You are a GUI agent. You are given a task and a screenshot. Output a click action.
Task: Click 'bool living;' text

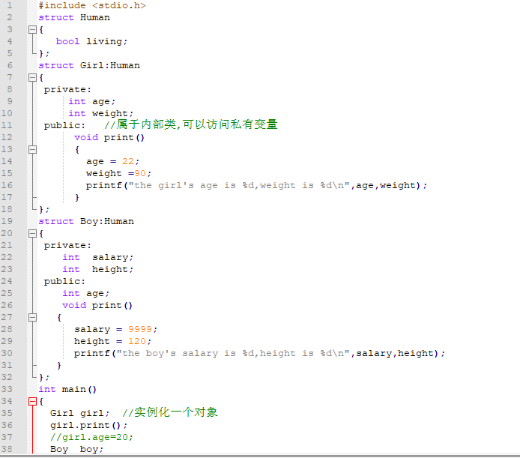tap(91, 41)
